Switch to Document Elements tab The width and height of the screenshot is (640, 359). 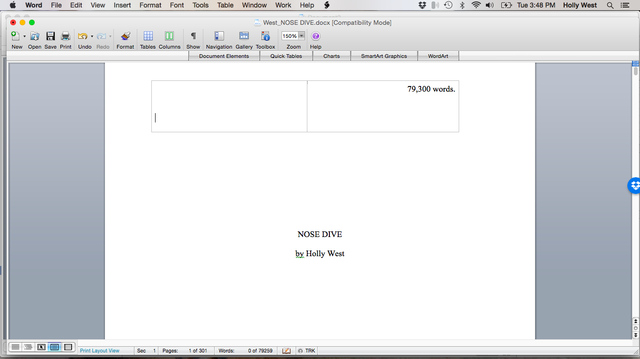224,56
